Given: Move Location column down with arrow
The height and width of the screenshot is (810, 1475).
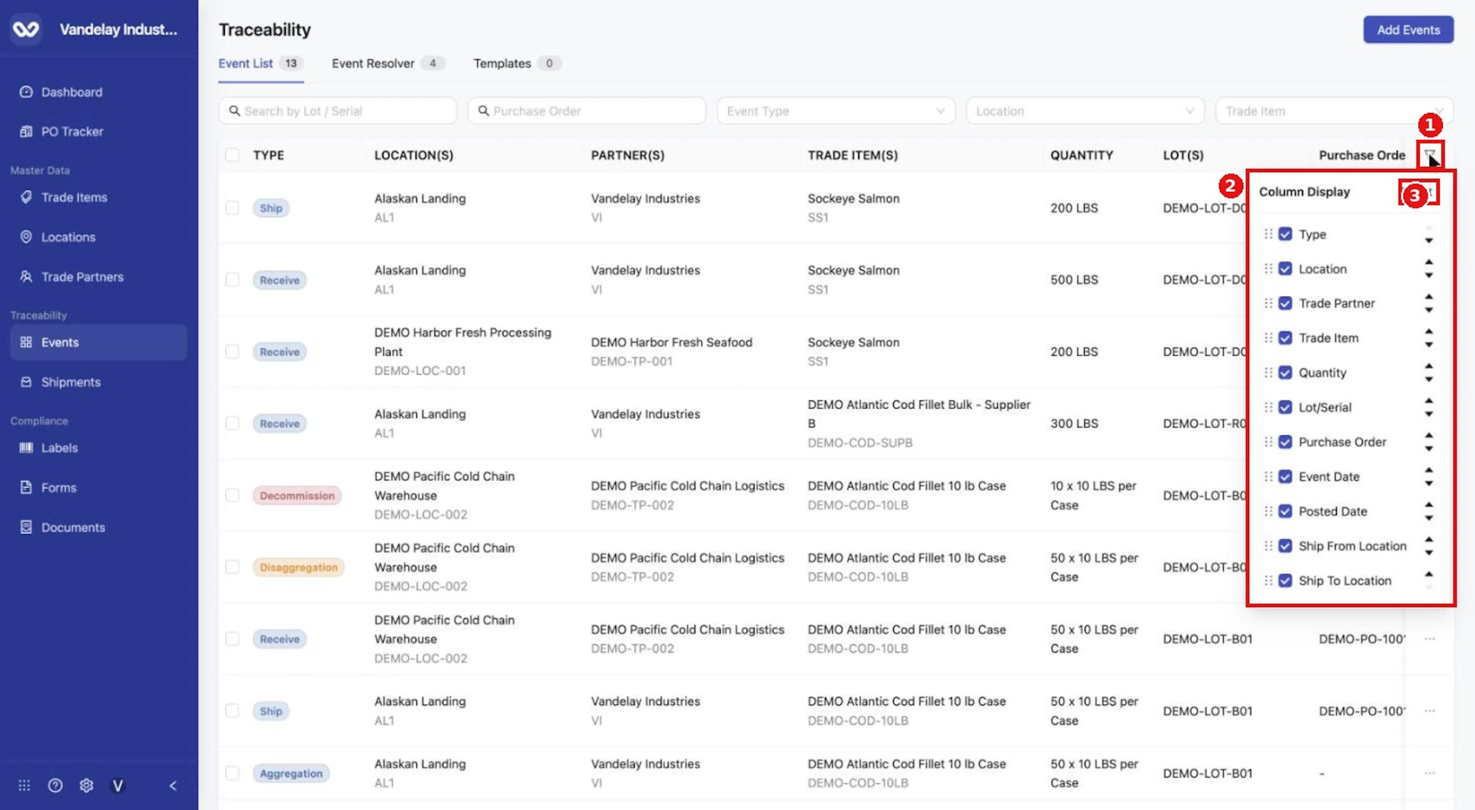Looking at the screenshot, I should click(1429, 276).
